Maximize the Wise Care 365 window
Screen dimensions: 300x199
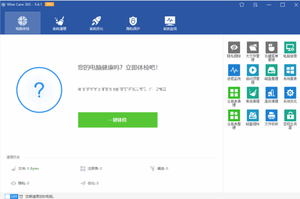[x=283, y=5]
